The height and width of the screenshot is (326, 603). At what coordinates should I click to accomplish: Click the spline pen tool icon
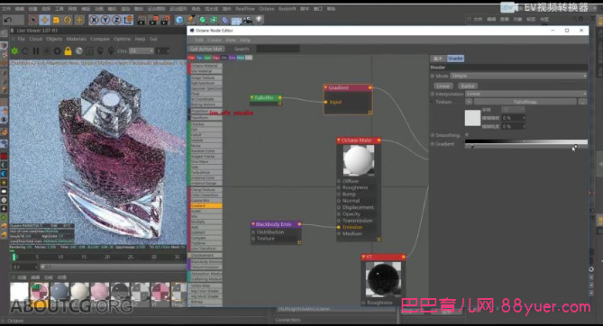click(191, 20)
